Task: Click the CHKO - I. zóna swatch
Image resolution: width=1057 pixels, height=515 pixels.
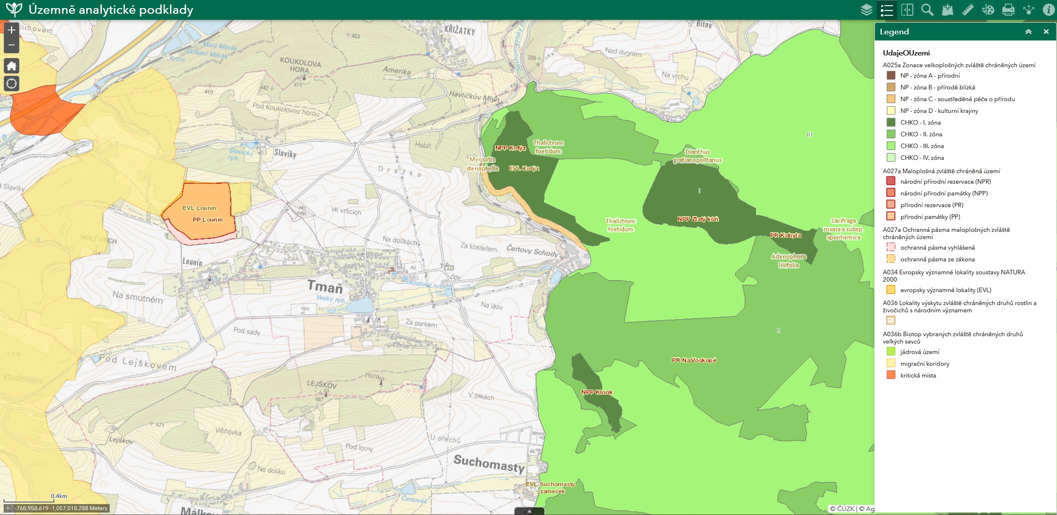Action: (x=891, y=122)
